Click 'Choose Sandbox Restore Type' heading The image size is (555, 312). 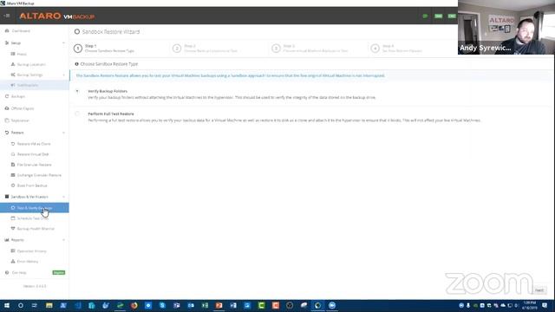[x=109, y=64]
